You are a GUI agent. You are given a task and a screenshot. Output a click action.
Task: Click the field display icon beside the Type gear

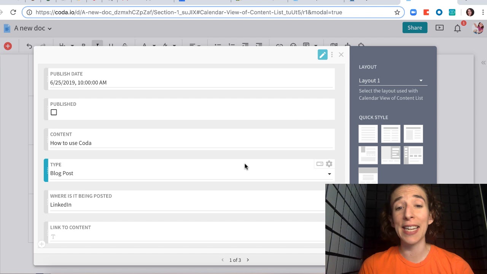click(x=320, y=164)
